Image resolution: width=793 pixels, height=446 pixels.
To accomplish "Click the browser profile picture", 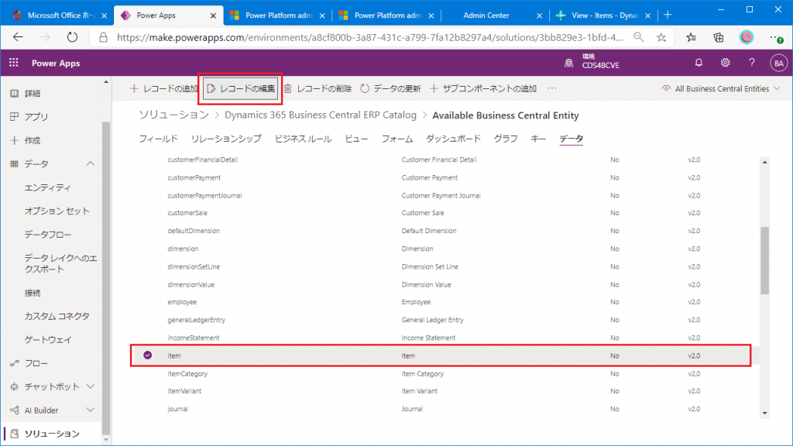I will (747, 37).
